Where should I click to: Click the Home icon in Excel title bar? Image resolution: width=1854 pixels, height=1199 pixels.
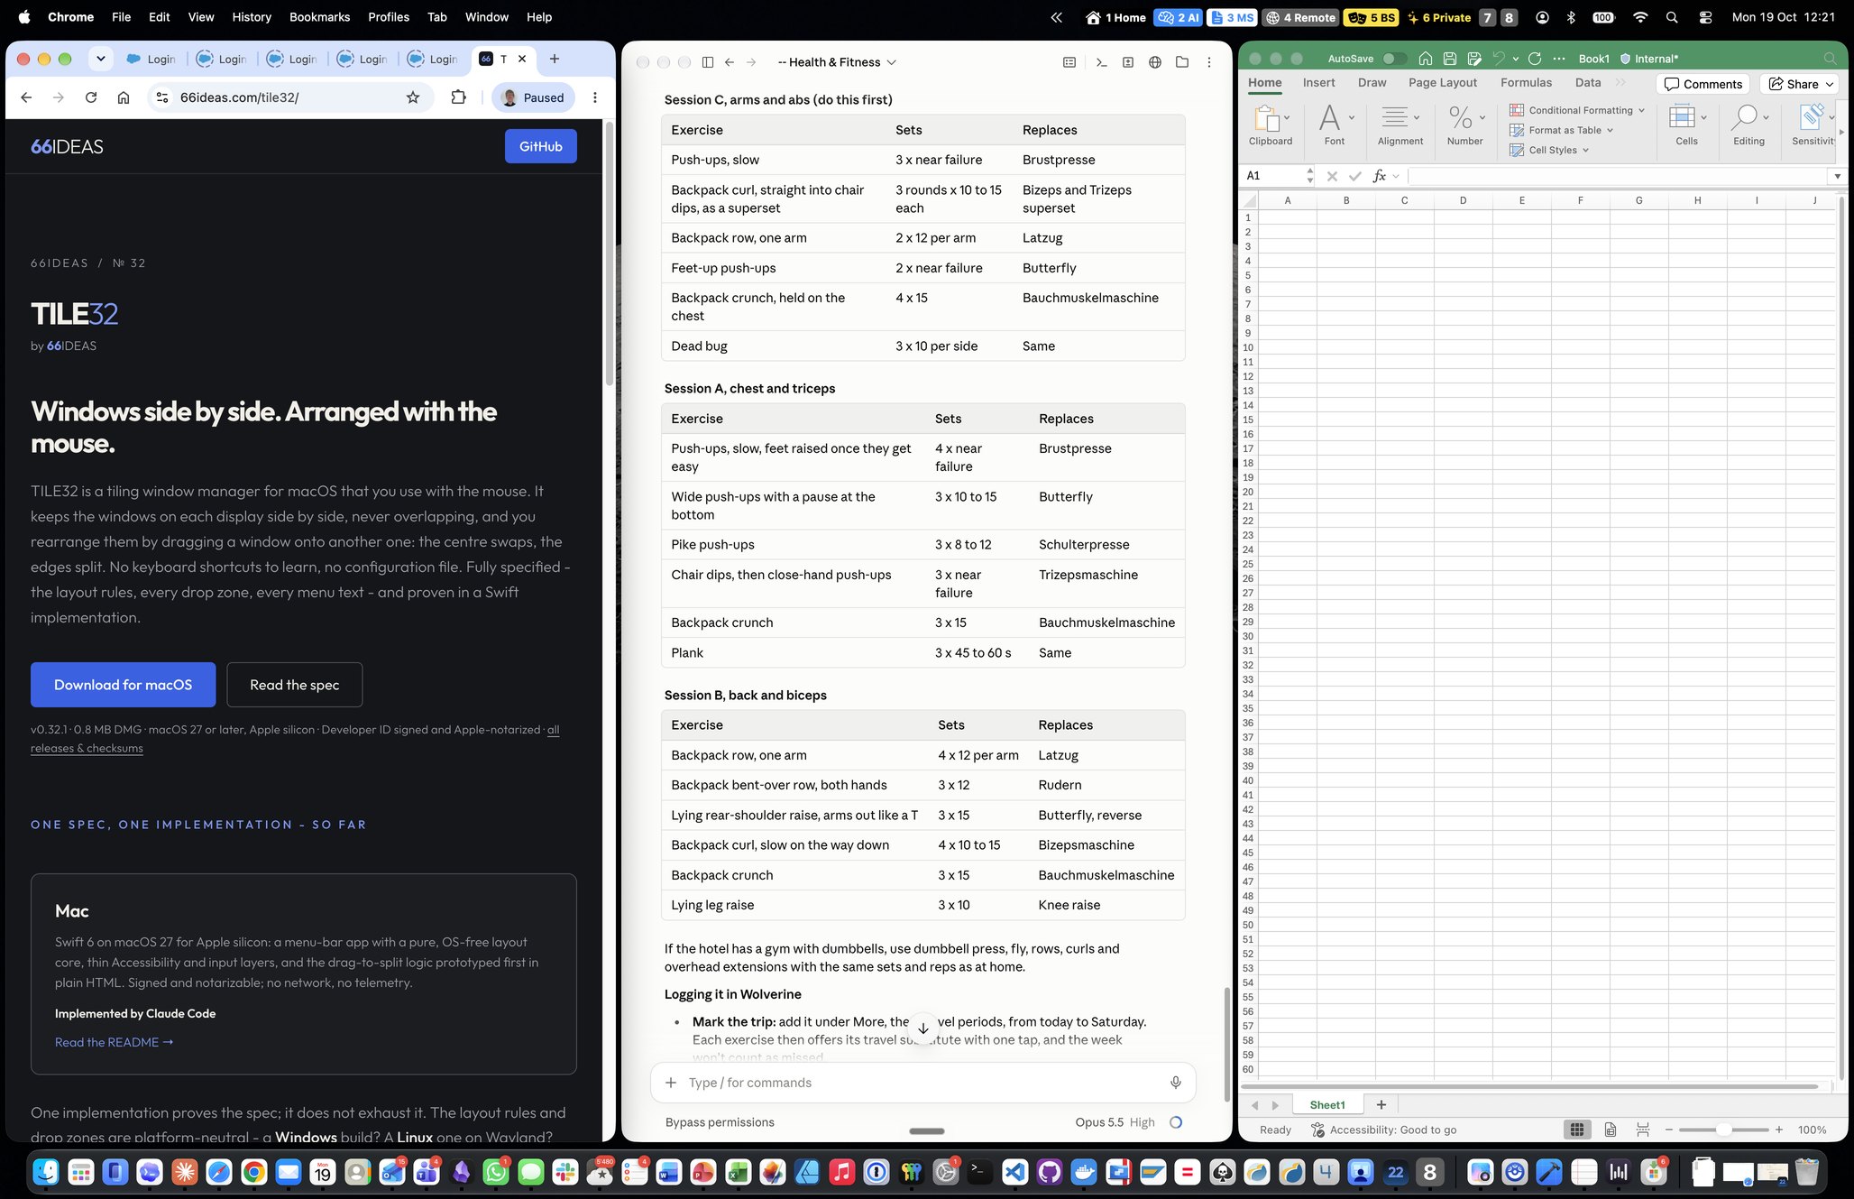click(x=1426, y=59)
